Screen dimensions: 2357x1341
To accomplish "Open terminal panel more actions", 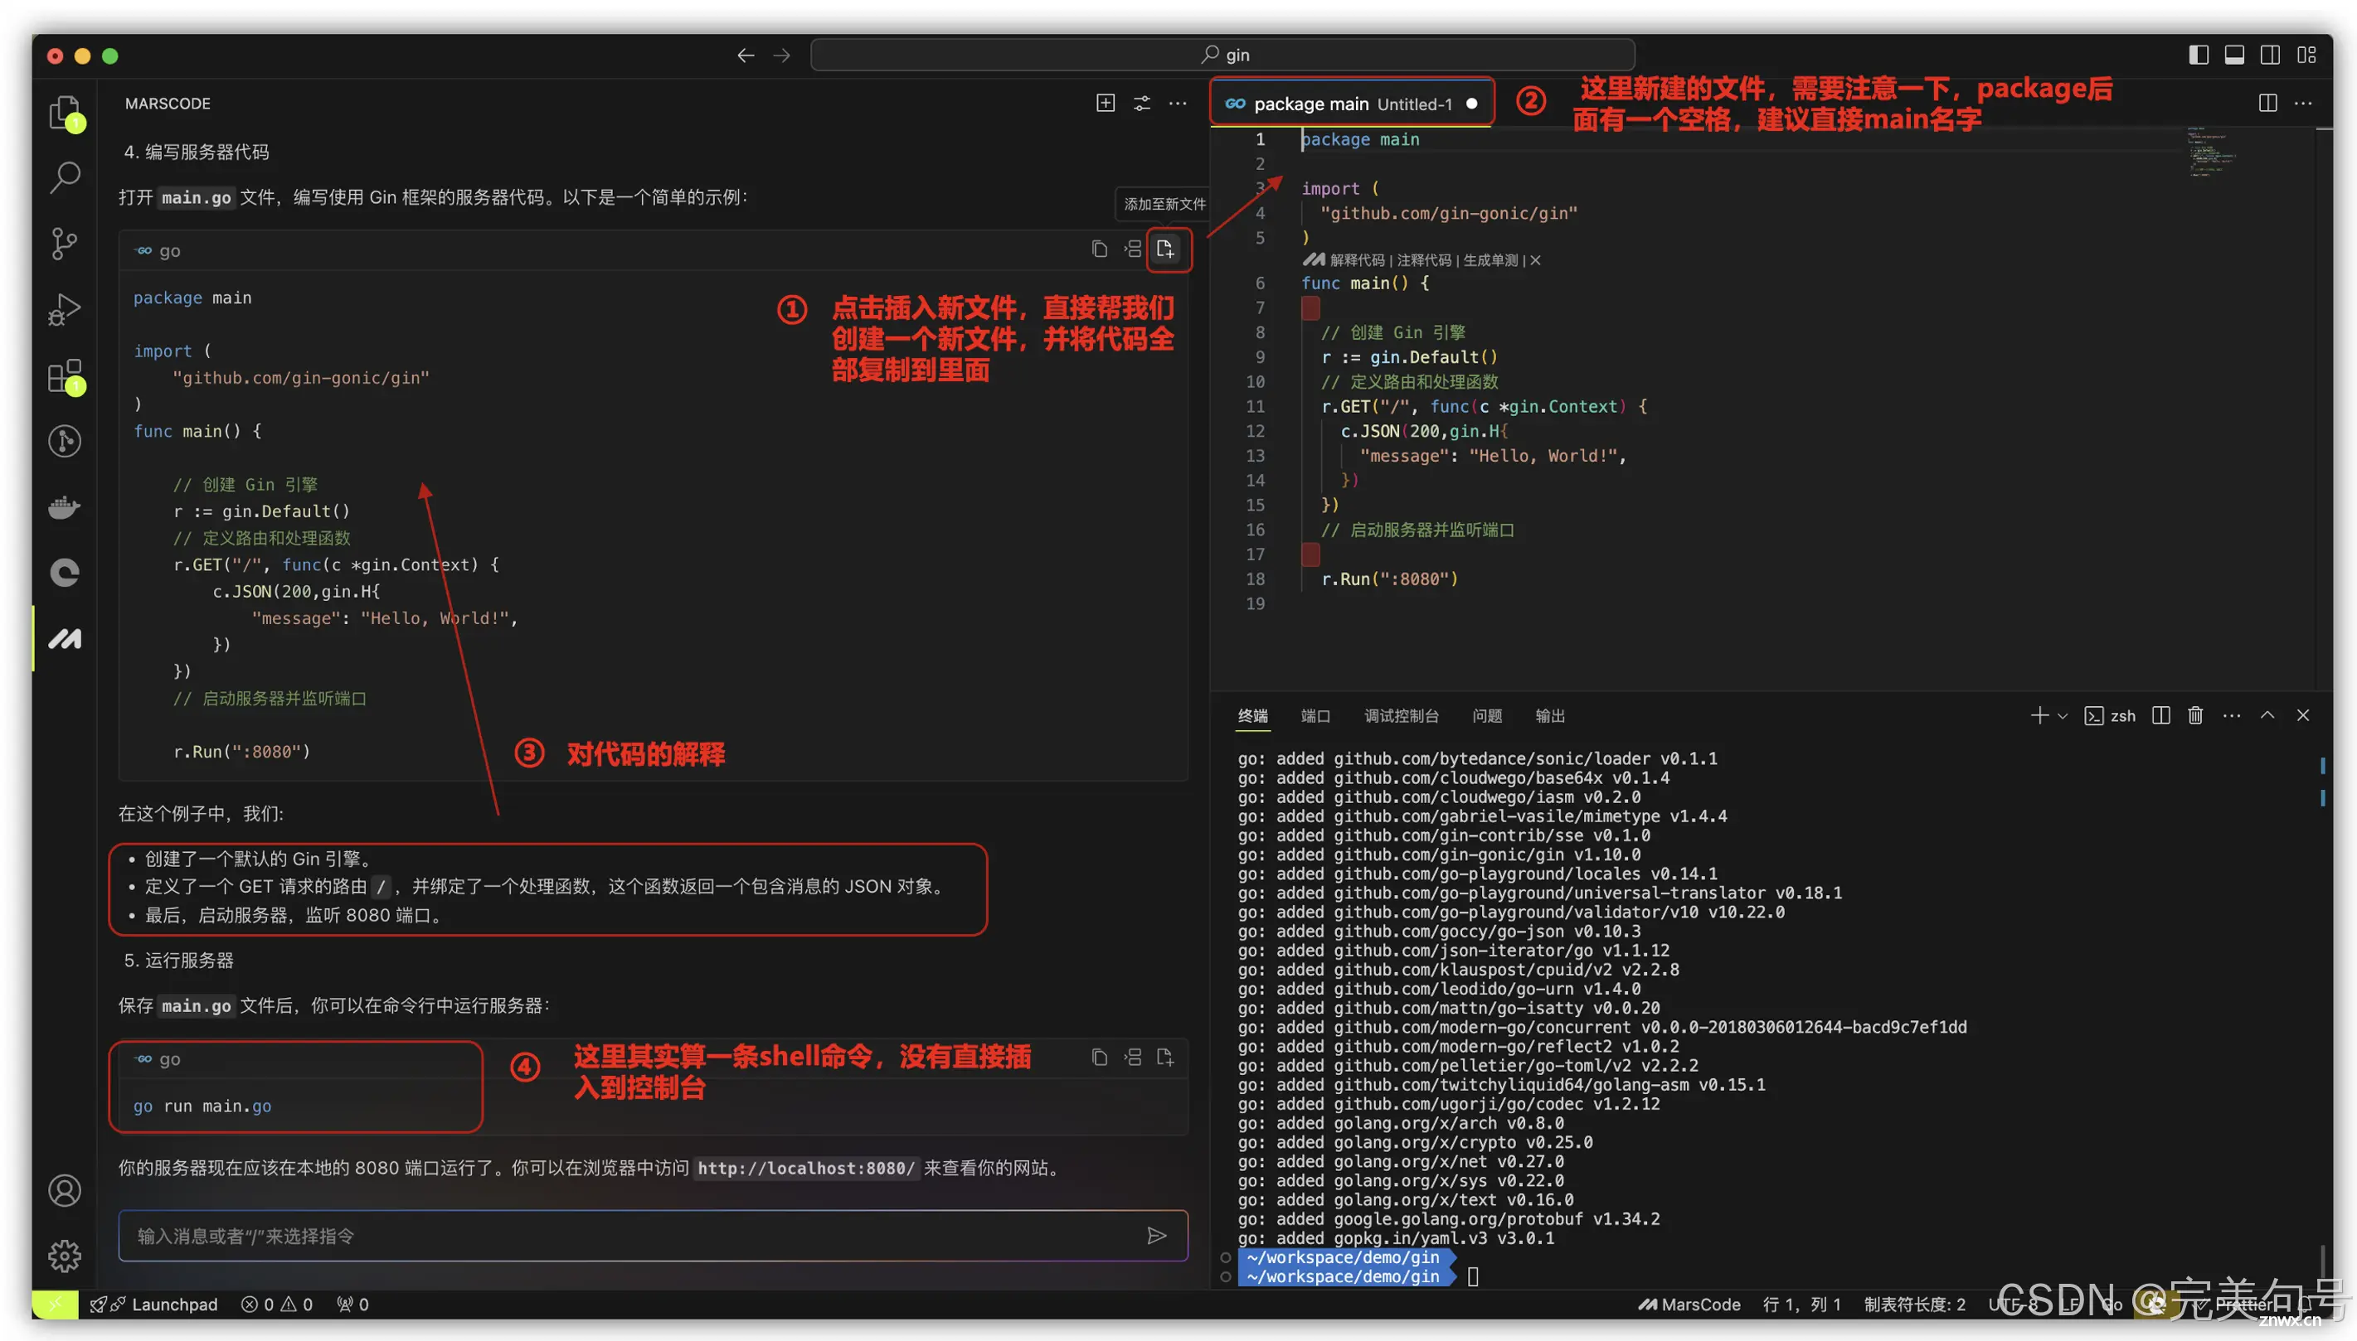I will 2231,715.
